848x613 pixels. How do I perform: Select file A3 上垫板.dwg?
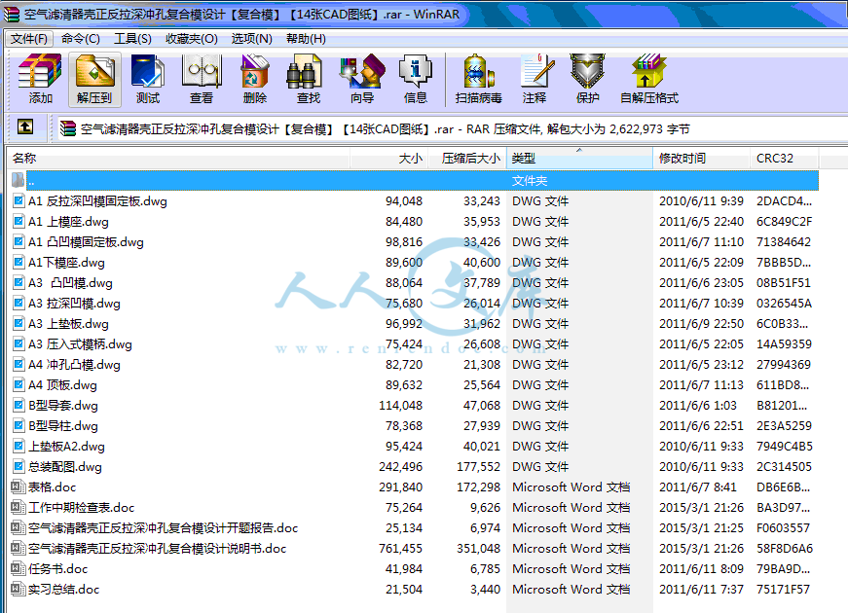pyautogui.click(x=68, y=324)
